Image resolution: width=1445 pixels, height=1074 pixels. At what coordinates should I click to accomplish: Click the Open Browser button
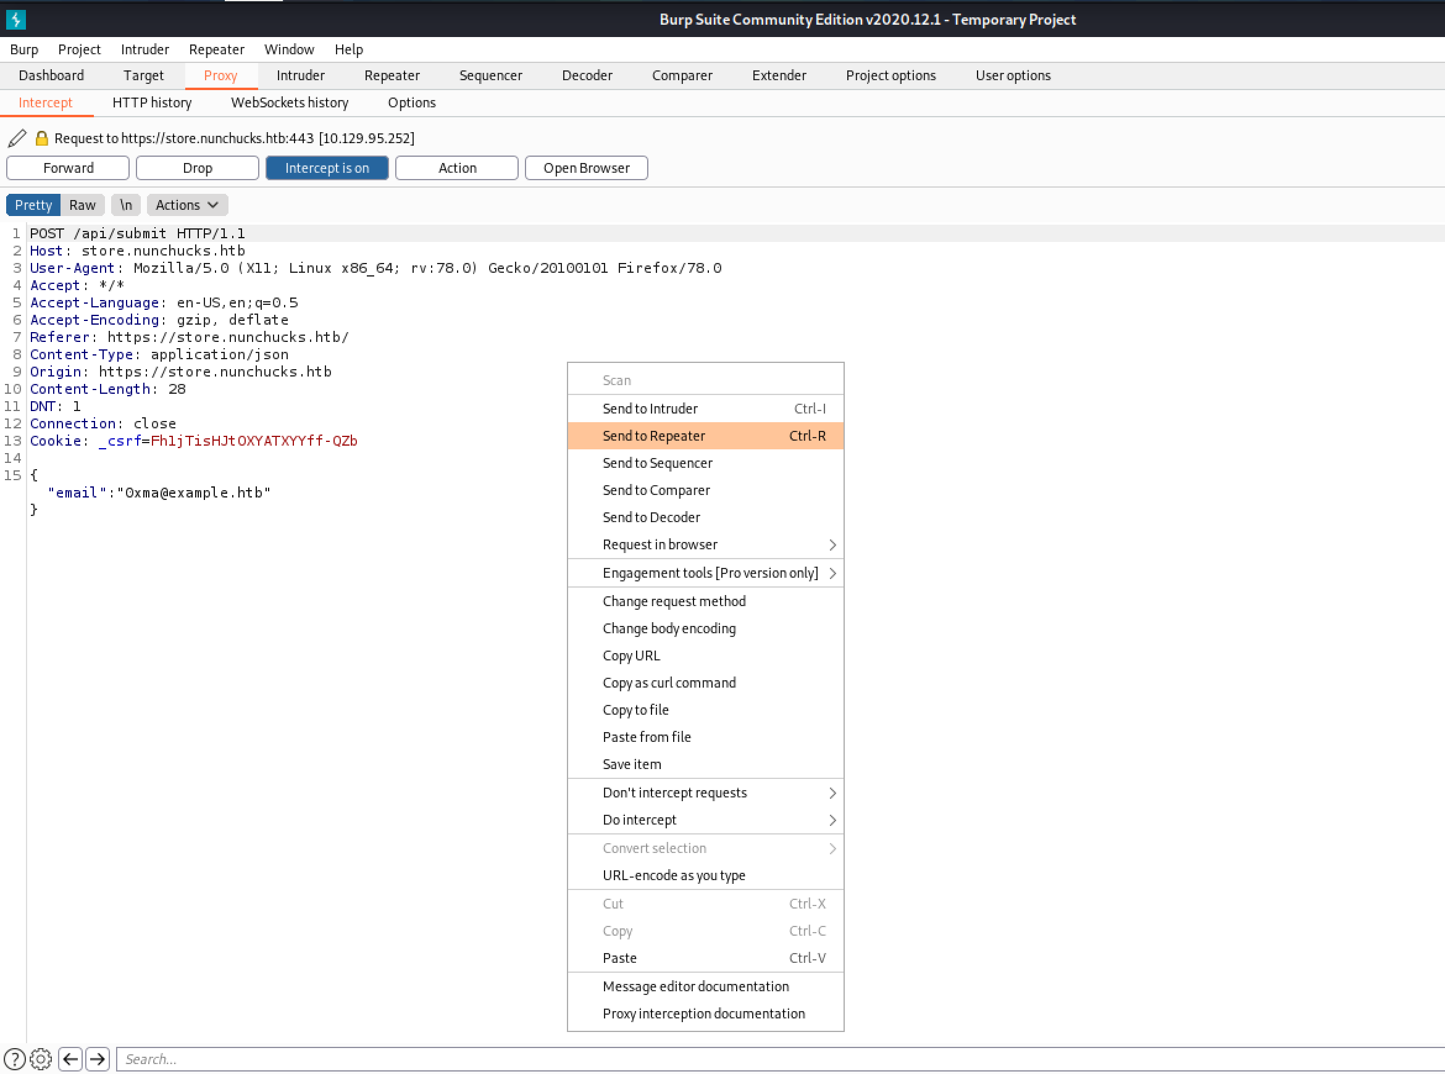pos(587,168)
